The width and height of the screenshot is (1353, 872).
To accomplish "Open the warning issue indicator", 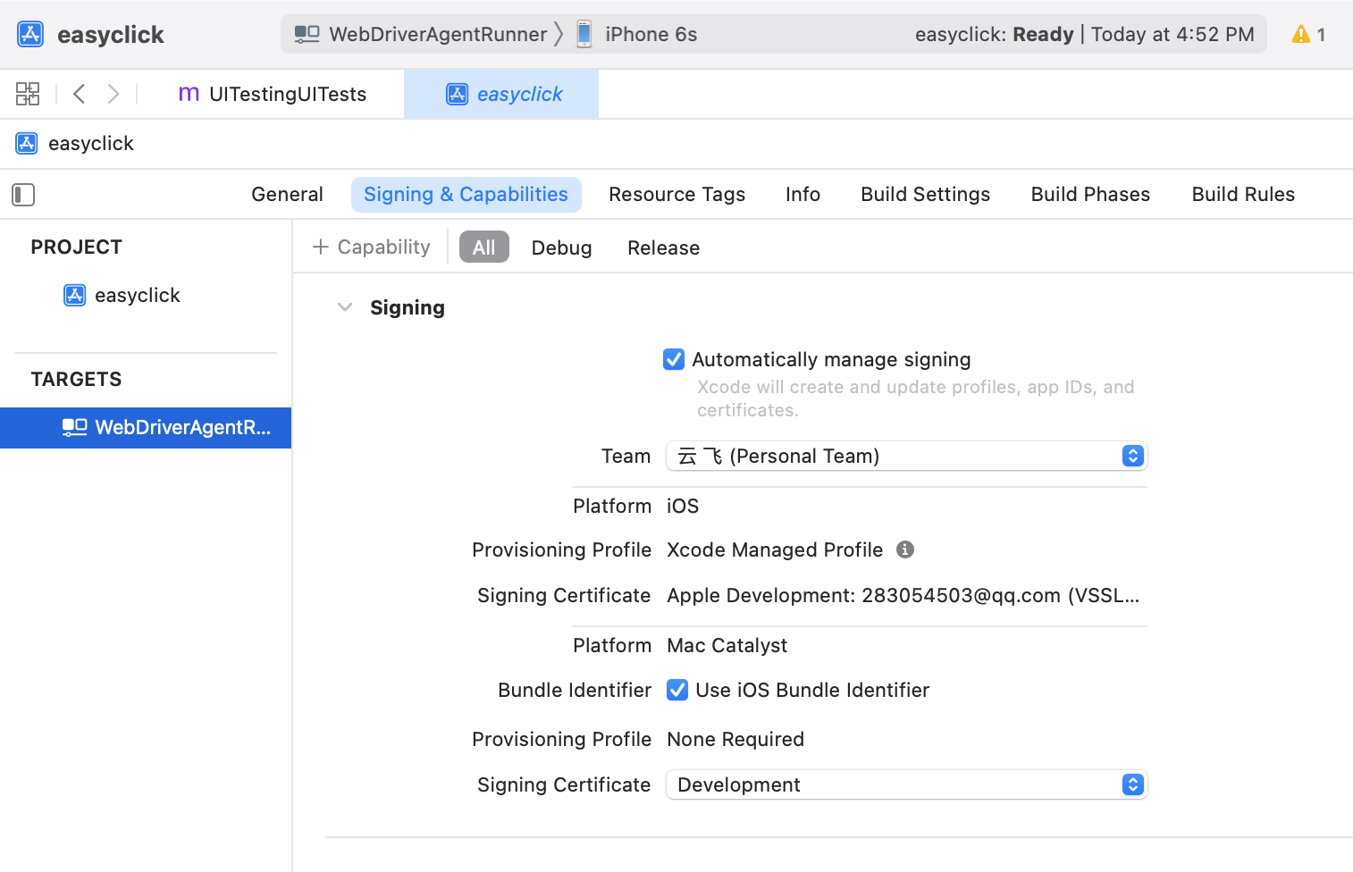I will pos(1308,34).
